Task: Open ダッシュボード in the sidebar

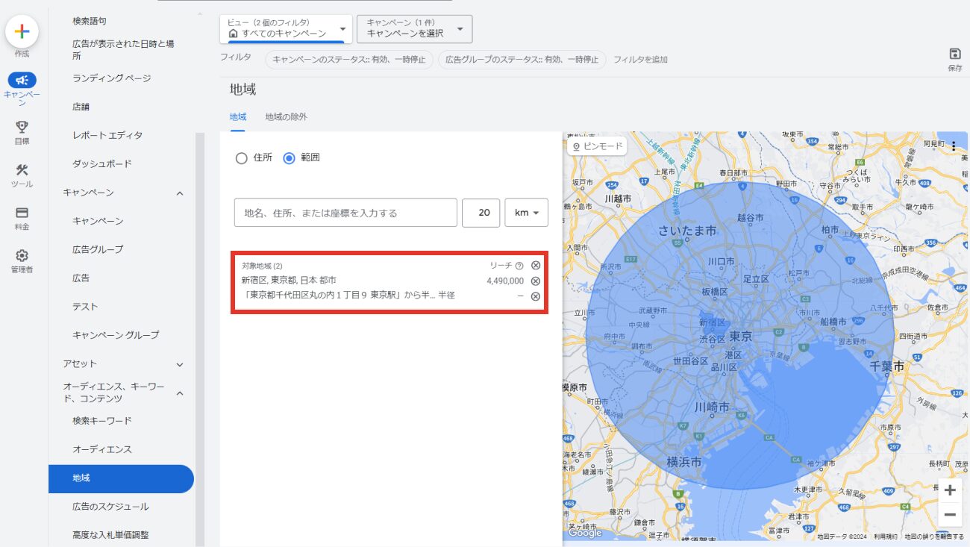Action: pos(102,163)
